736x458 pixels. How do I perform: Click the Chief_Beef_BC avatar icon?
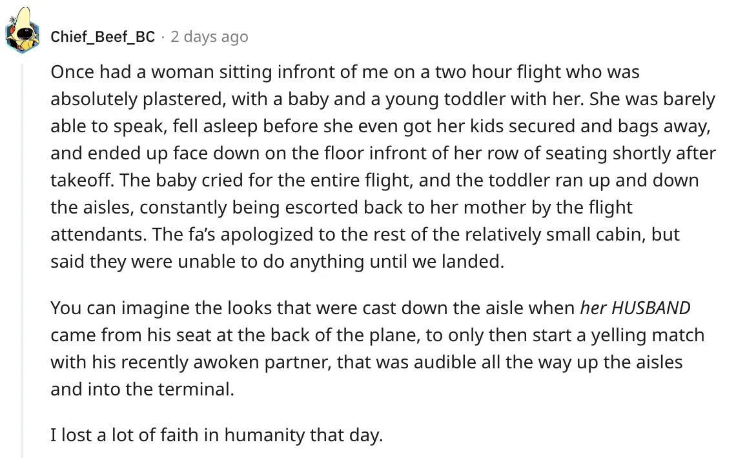pyautogui.click(x=23, y=32)
